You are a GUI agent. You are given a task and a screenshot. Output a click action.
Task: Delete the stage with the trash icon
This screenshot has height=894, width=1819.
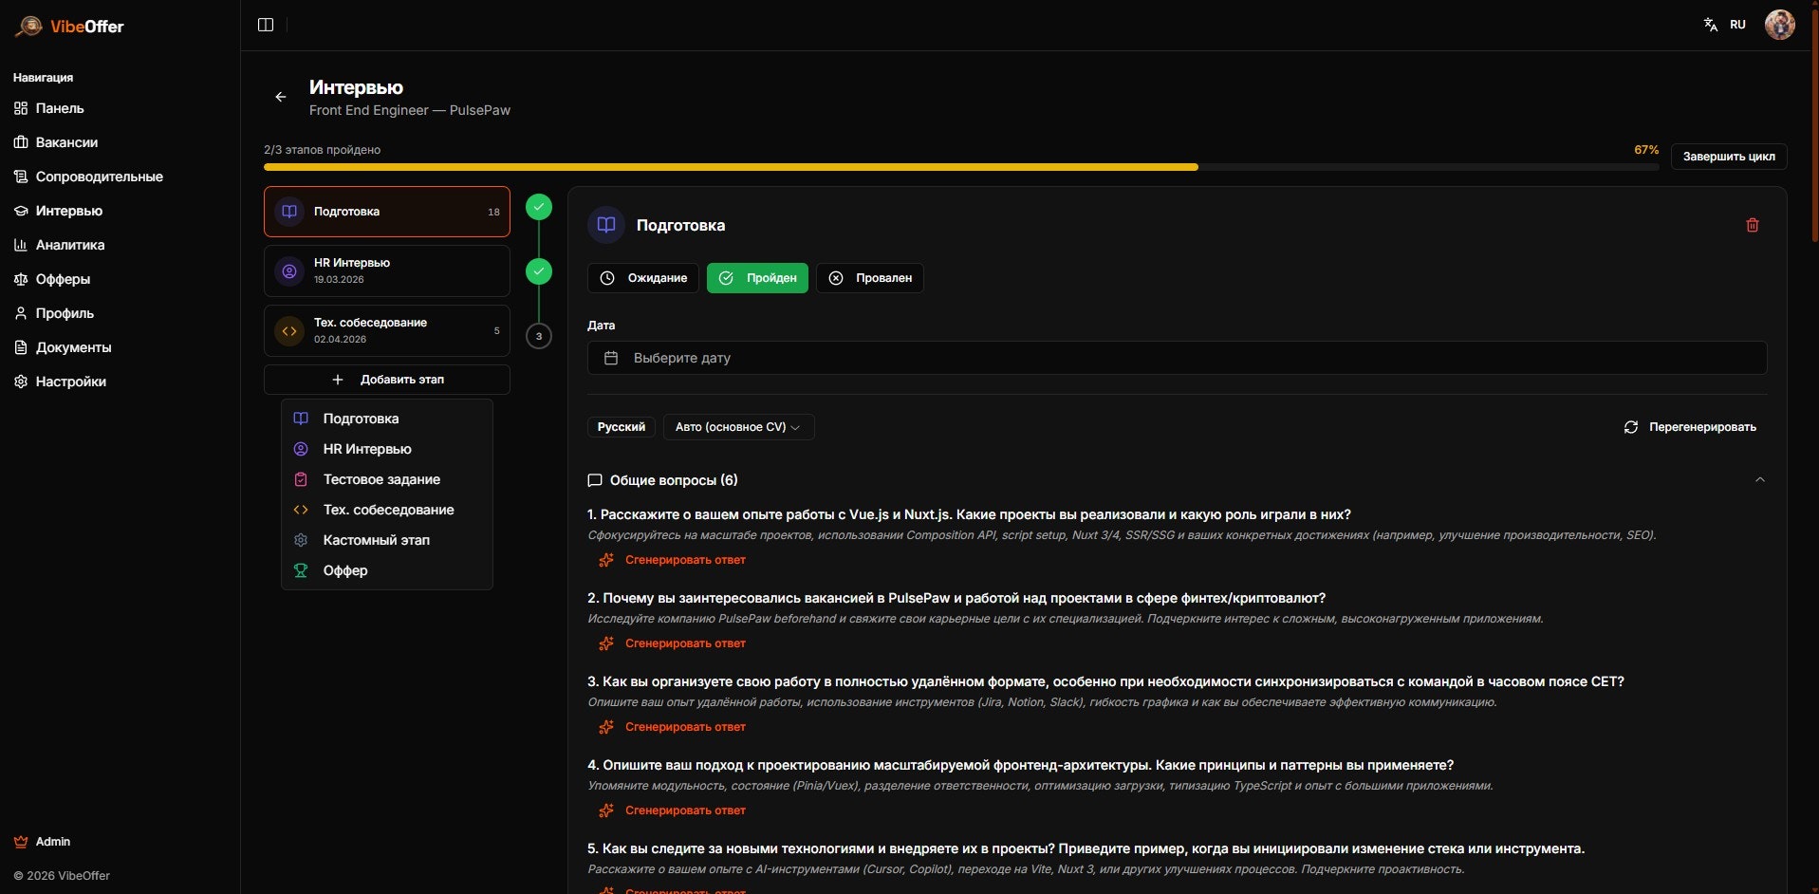[x=1752, y=225]
